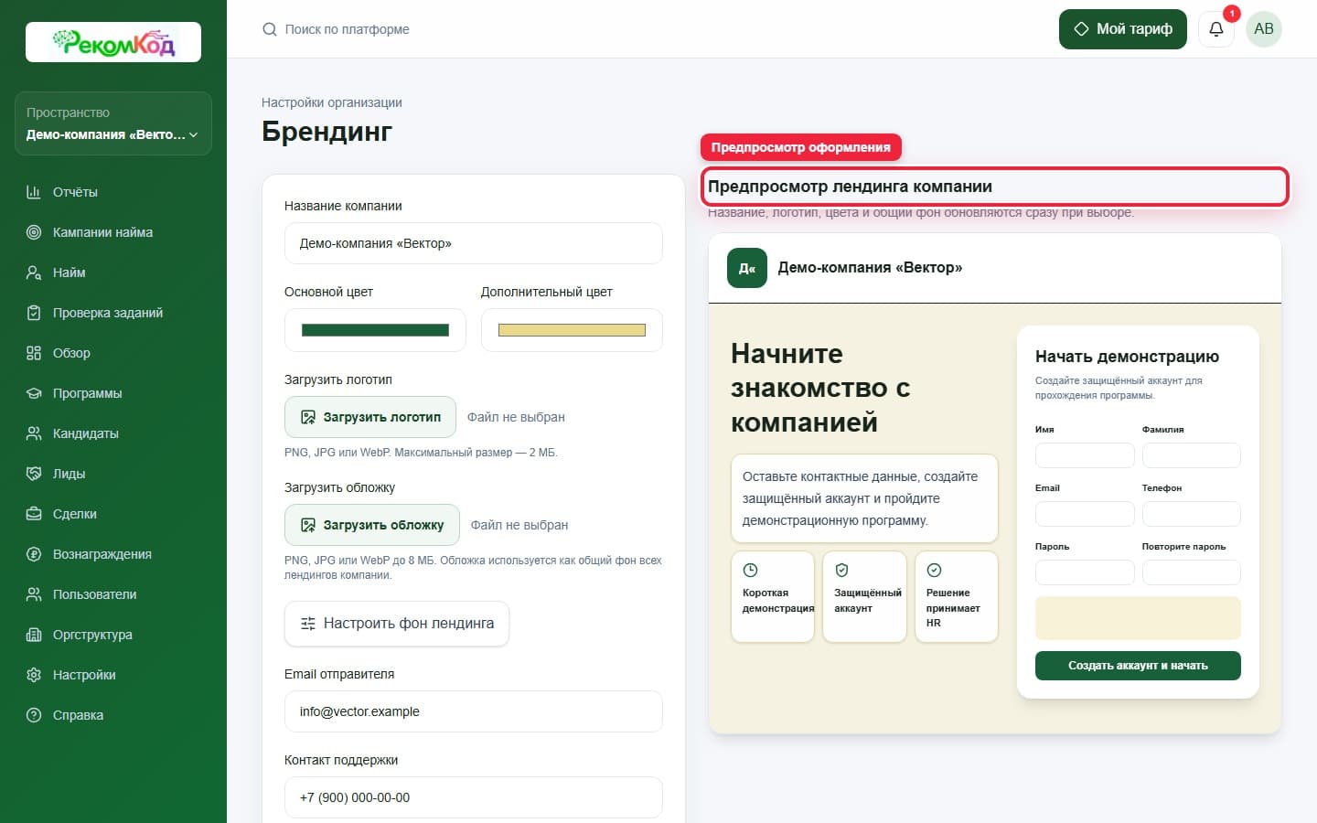The height and width of the screenshot is (823, 1317).
Task: Click Файл не выбран next to логотип
Action: (516, 417)
